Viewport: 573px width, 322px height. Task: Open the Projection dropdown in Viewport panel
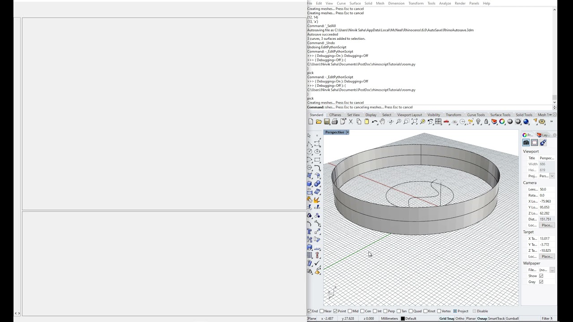(x=552, y=176)
